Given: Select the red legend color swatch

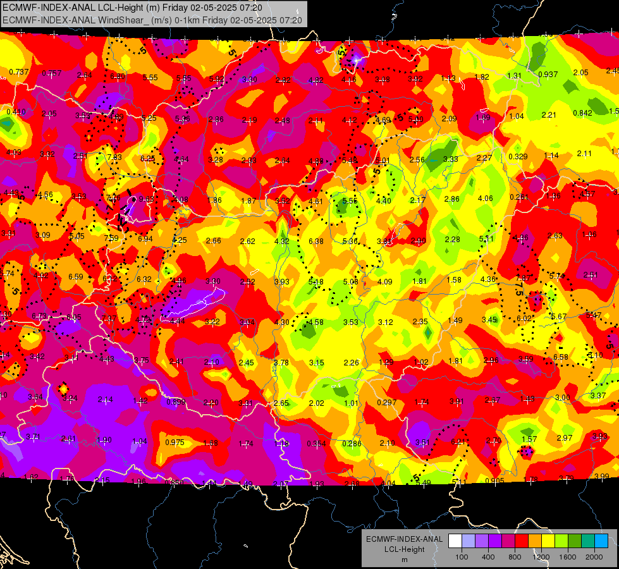Looking at the screenshot, I should [522, 541].
